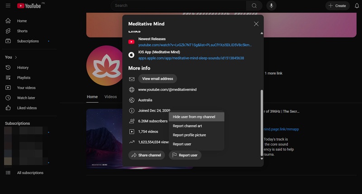Viewport: 362px width, 194px height.
Task: Click the dialog scrollbar thumb
Action: [x=262, y=123]
